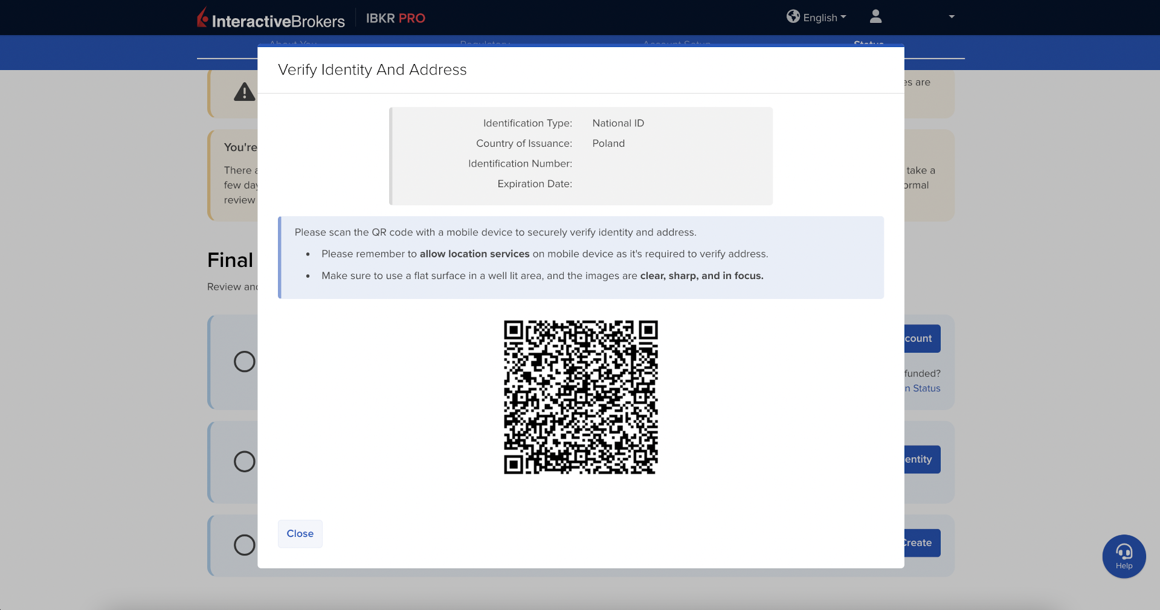Switch to the Status tab
This screenshot has width=1160, height=610.
[x=869, y=43]
